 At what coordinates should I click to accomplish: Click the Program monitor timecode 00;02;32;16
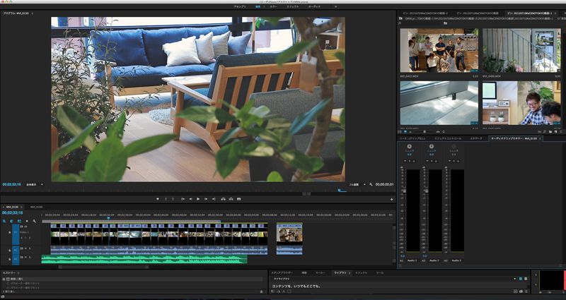11,184
